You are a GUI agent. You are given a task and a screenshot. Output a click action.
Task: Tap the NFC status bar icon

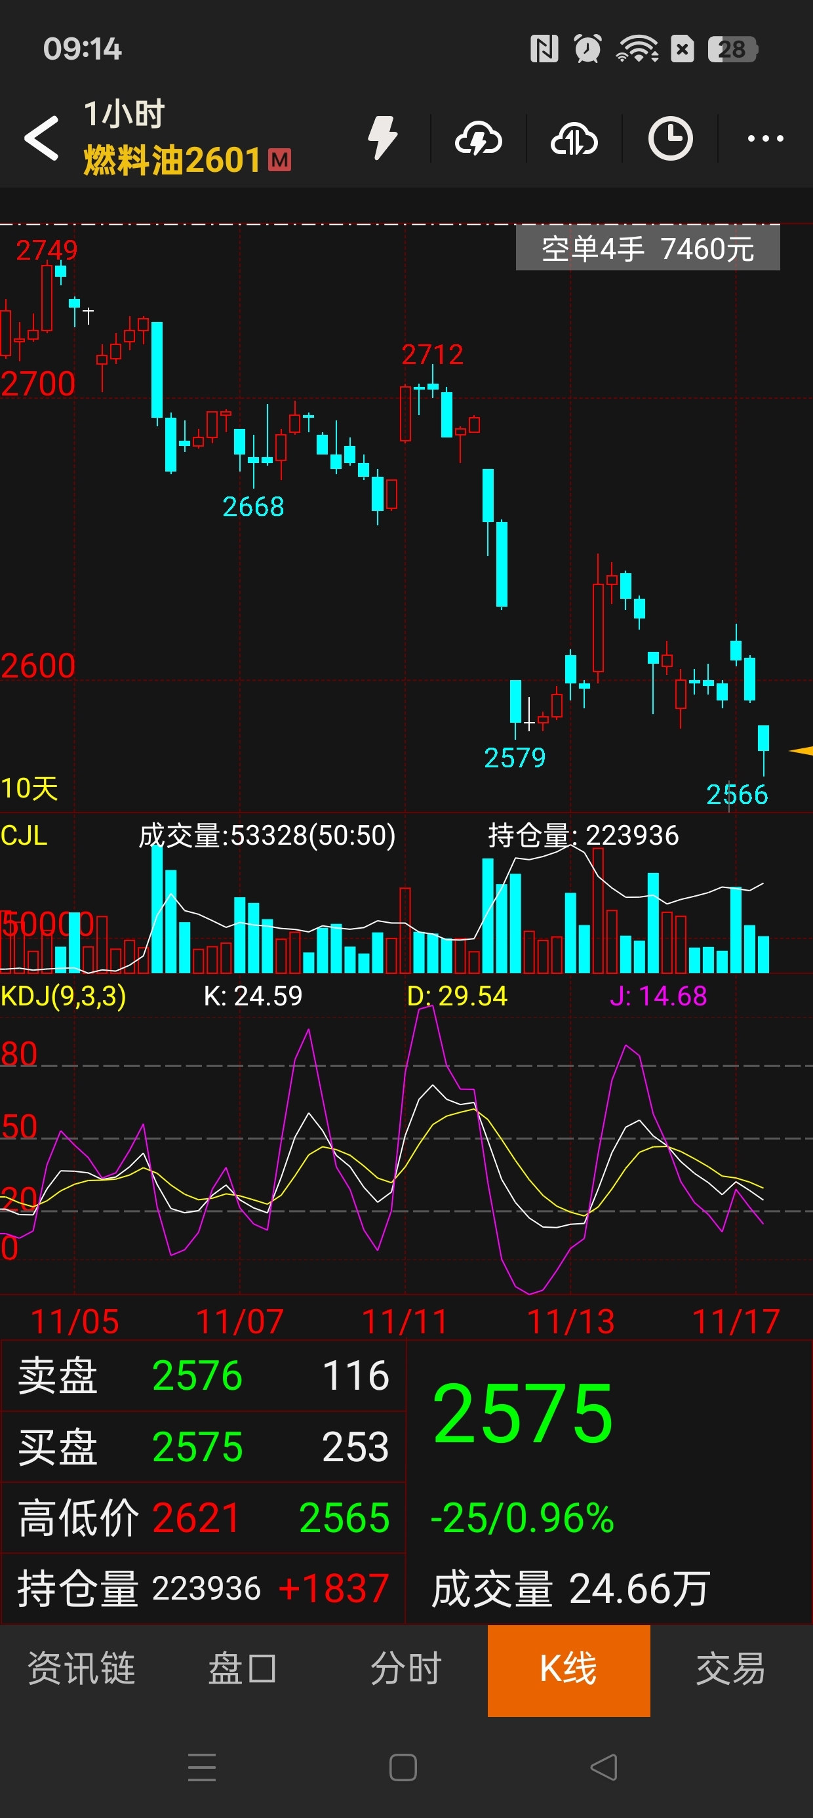click(544, 49)
